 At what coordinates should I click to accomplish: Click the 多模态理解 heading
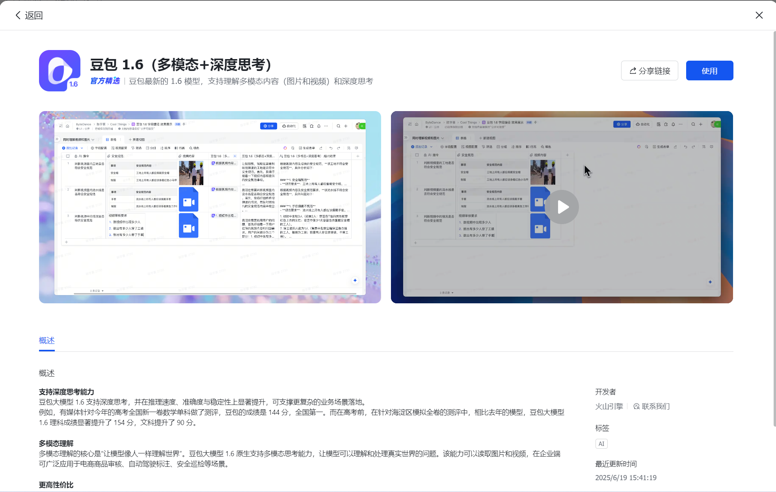click(x=56, y=444)
